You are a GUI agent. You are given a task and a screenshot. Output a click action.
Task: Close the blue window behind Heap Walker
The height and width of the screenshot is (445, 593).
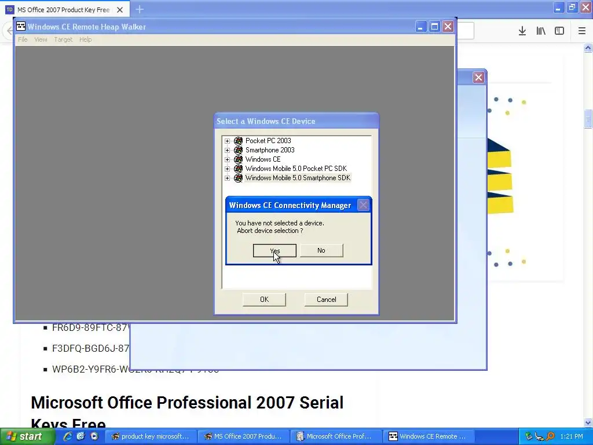pos(478,78)
